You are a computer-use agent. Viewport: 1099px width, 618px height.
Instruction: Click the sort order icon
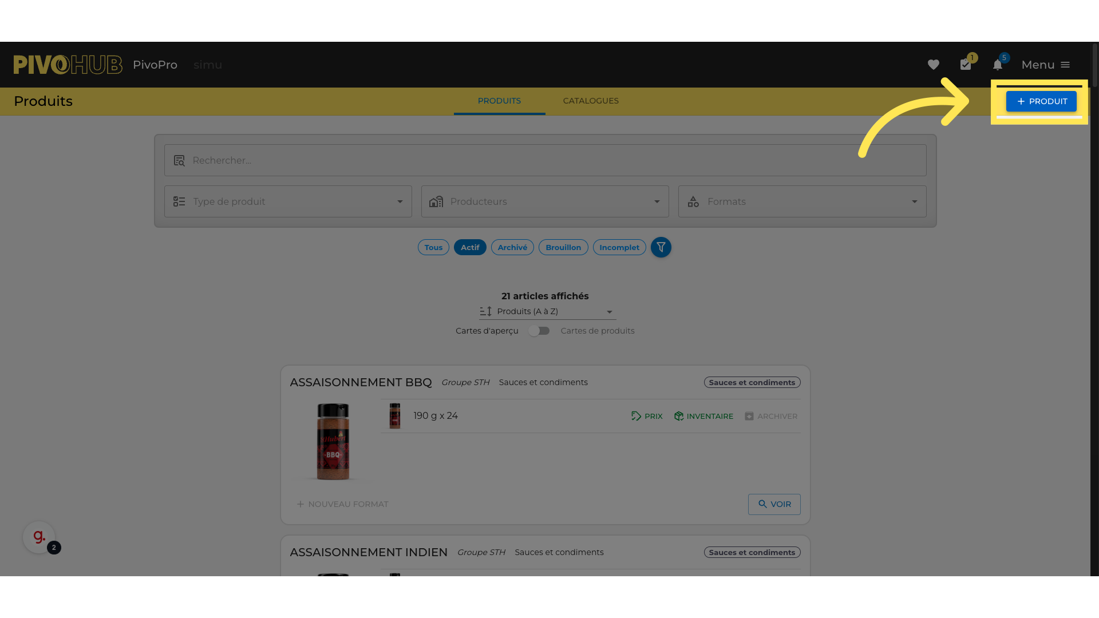(486, 311)
